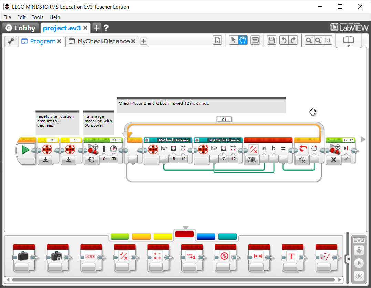
Task: Open the Loop Interrupt mode selector
Action: 302,160
